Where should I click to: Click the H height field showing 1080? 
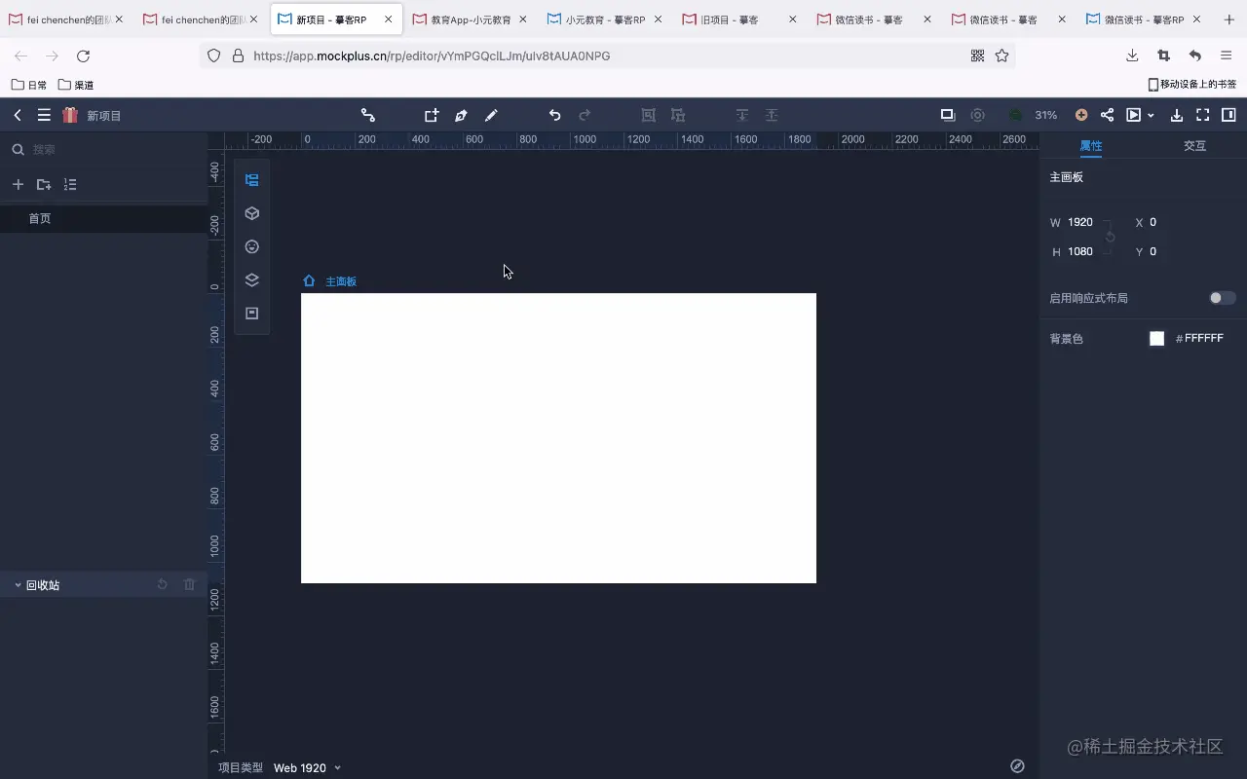point(1080,251)
